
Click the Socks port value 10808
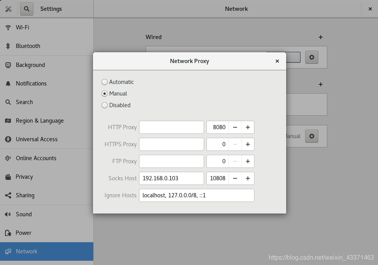coord(218,178)
